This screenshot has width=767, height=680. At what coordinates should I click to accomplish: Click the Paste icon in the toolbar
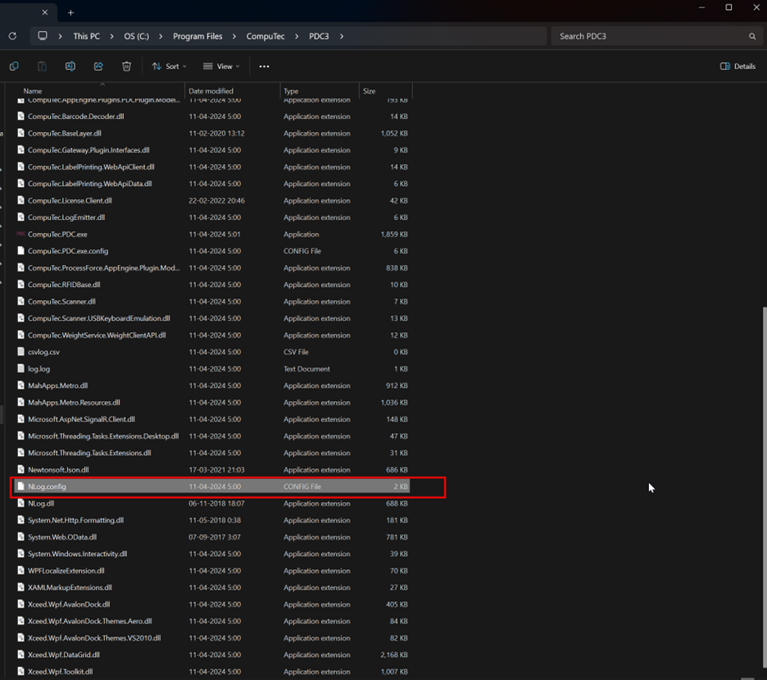tap(42, 66)
